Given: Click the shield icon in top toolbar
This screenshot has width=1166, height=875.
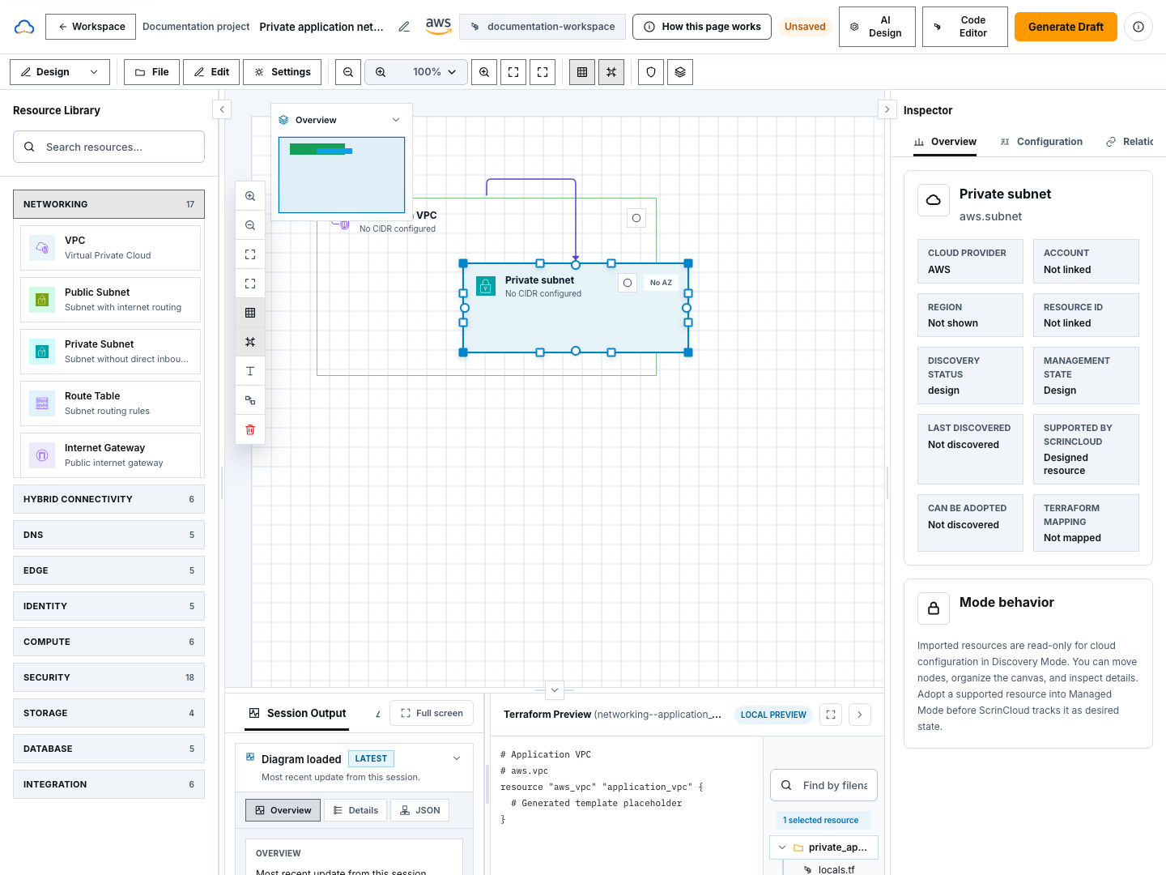Looking at the screenshot, I should tap(651, 72).
